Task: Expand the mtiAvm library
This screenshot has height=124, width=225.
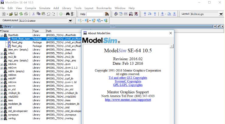Action: 2,64
